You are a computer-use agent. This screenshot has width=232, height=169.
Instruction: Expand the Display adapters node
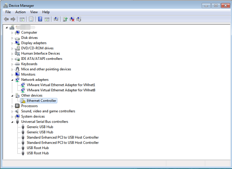(x=12, y=43)
